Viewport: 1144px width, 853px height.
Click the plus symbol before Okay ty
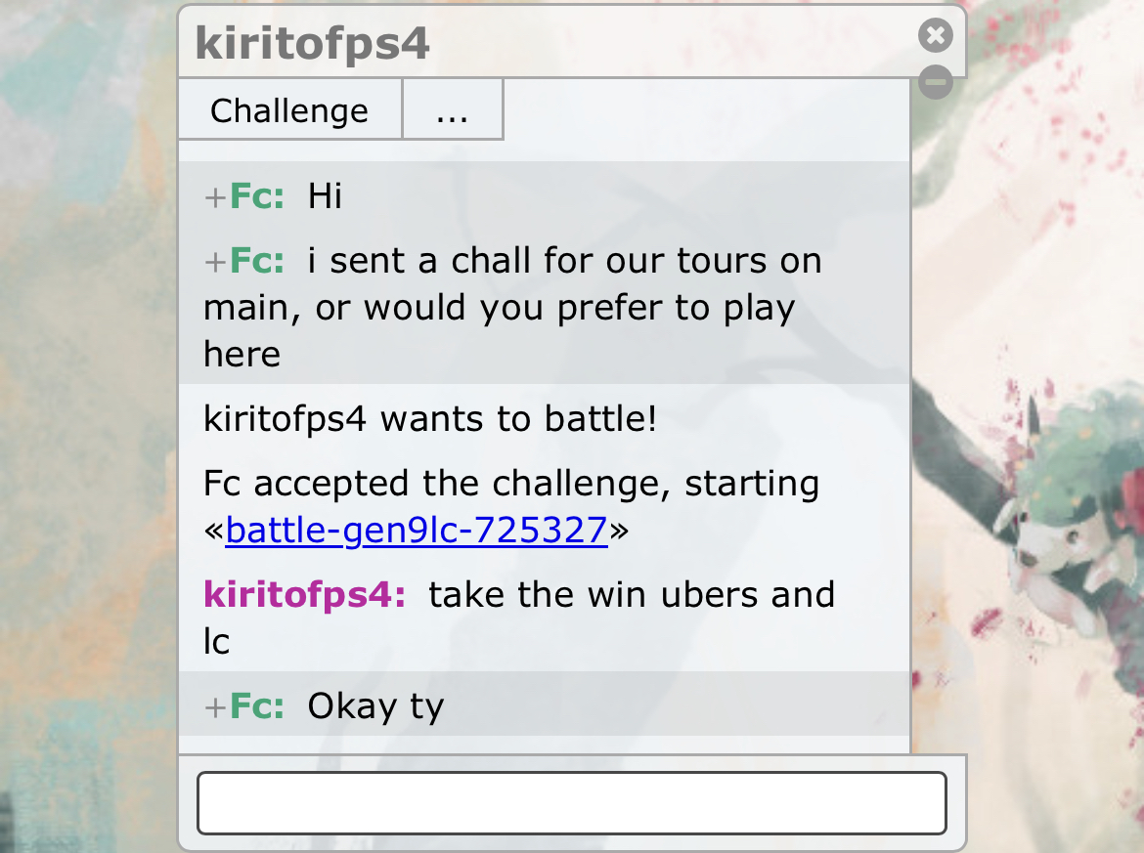215,707
